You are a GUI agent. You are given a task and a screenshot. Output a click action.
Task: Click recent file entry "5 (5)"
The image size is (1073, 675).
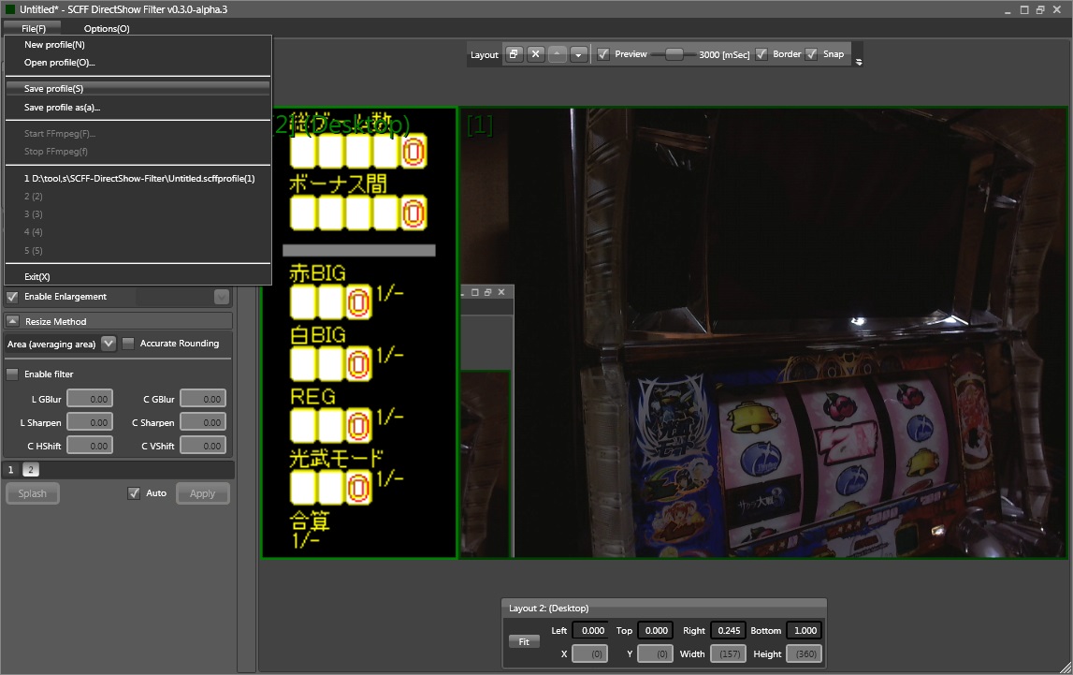pos(138,251)
